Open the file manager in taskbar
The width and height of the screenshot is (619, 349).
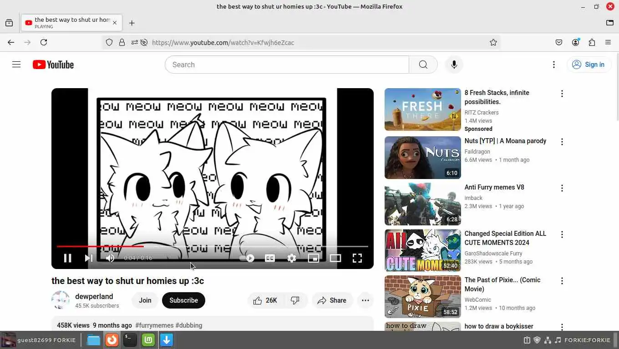(94, 340)
